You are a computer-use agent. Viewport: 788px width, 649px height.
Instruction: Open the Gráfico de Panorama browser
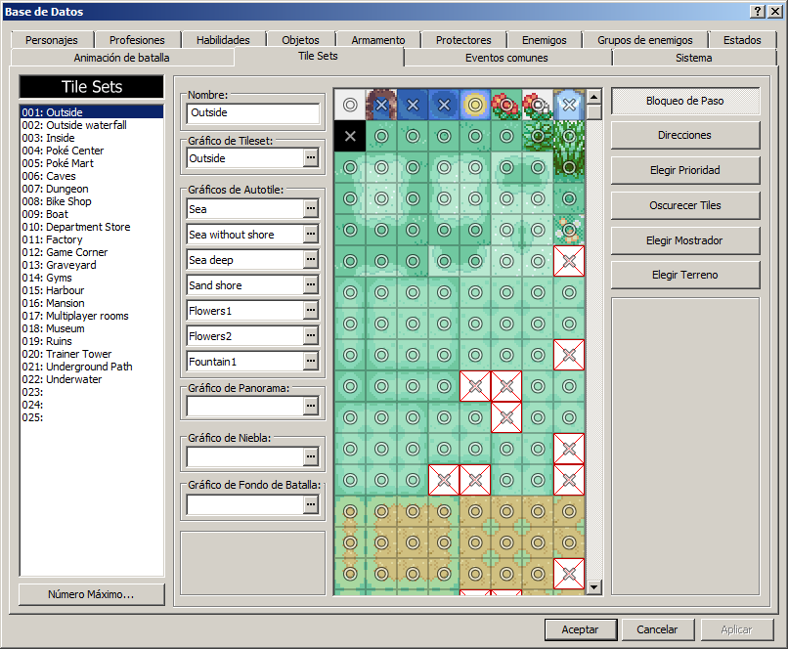pos(313,404)
